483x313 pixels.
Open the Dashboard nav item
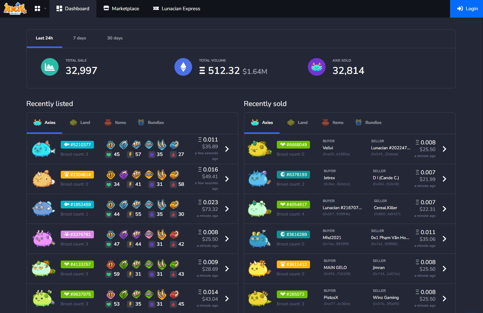73,8
